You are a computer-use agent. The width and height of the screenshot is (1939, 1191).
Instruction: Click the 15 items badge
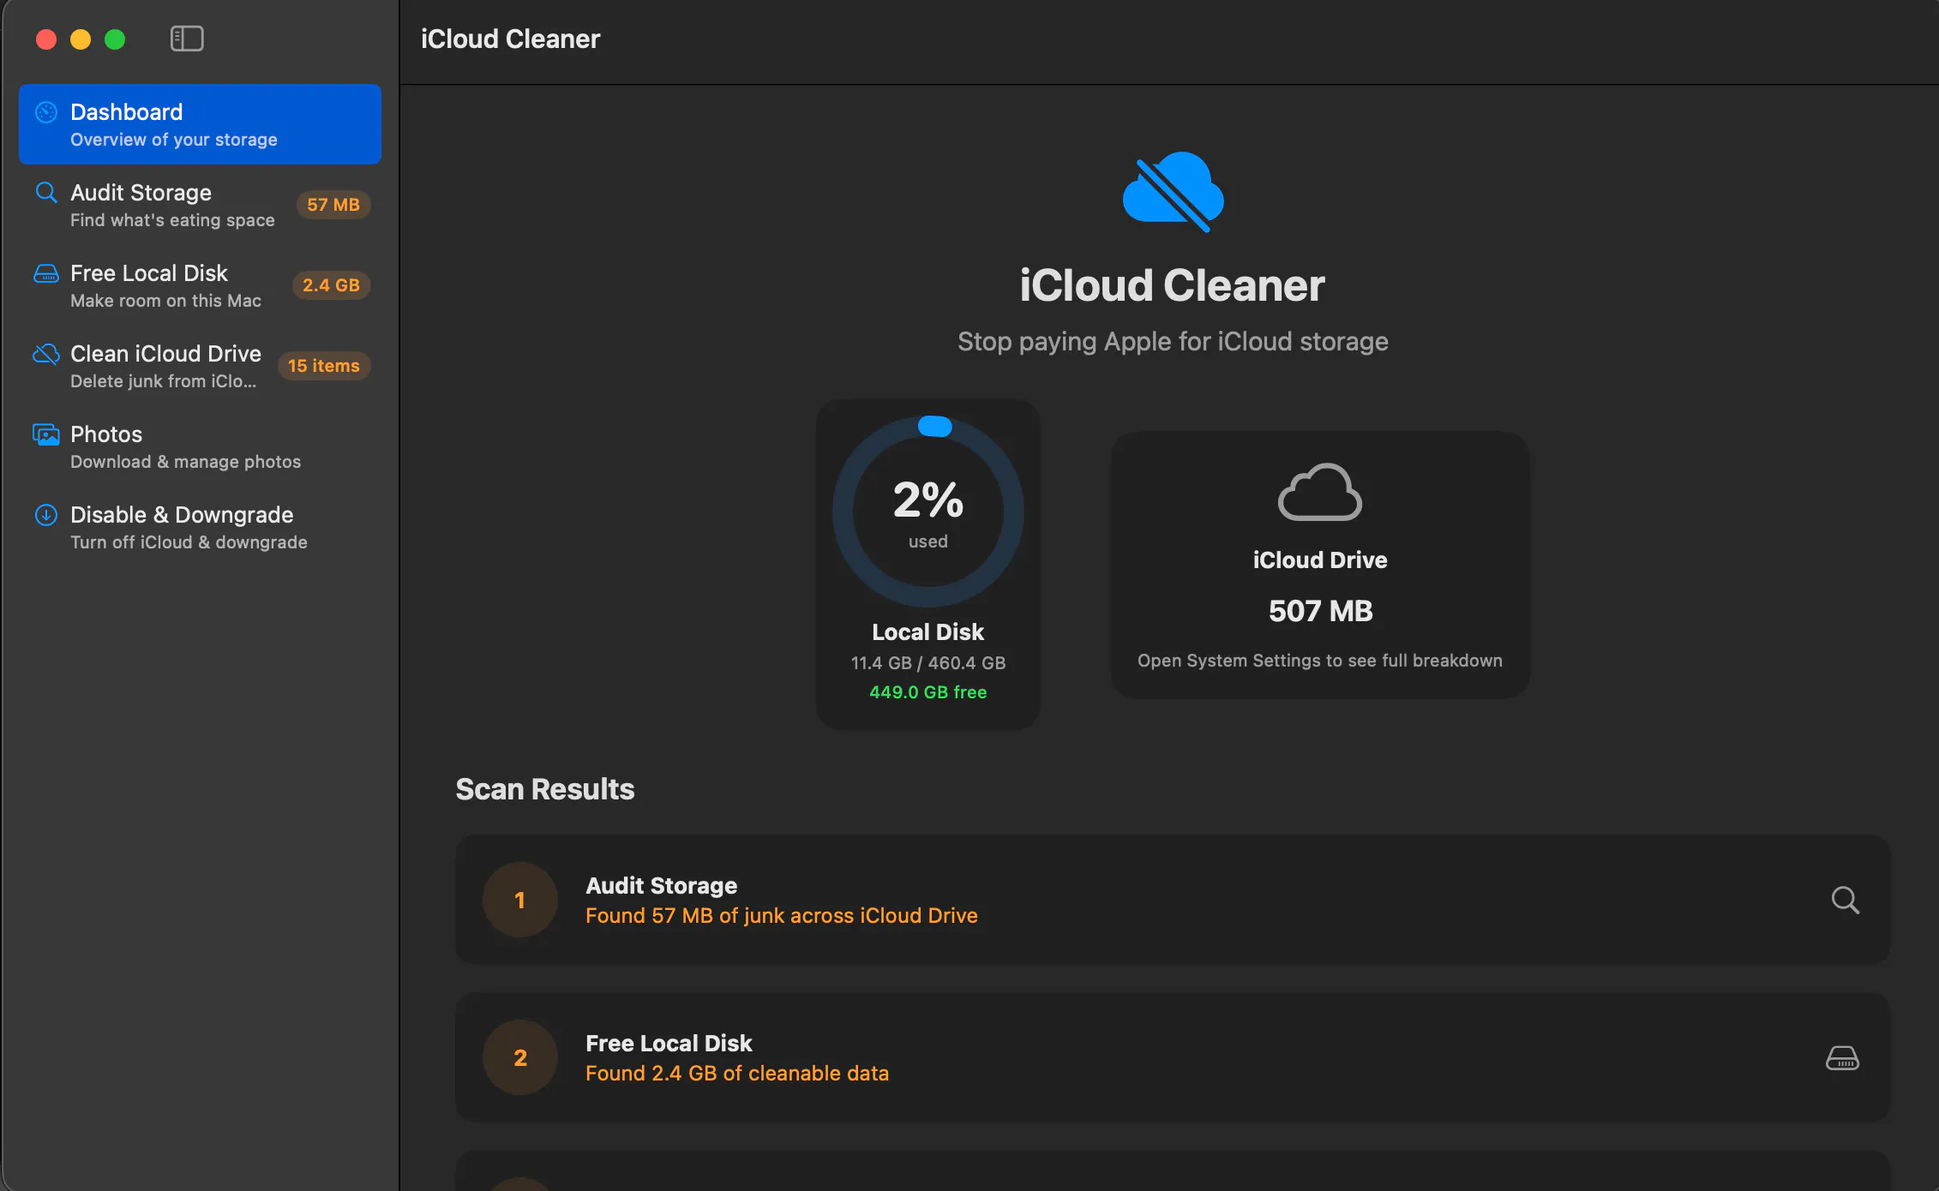click(324, 366)
